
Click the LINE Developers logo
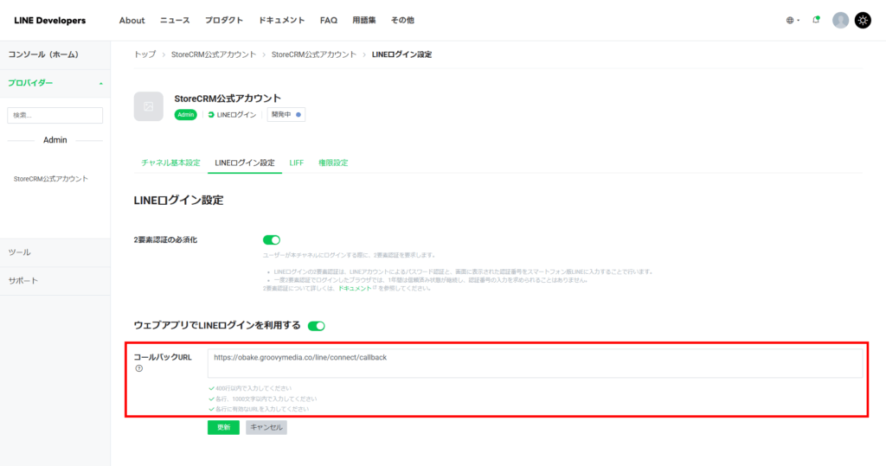point(50,20)
